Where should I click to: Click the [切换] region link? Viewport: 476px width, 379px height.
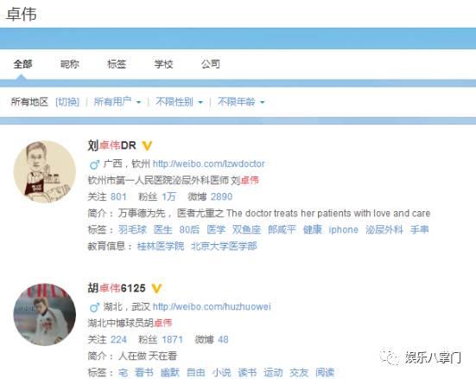pos(67,101)
